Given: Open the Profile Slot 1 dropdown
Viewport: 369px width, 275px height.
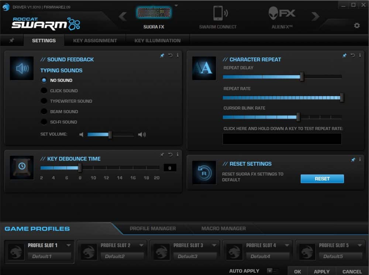Looking at the screenshot, I should pyautogui.click(x=69, y=245).
